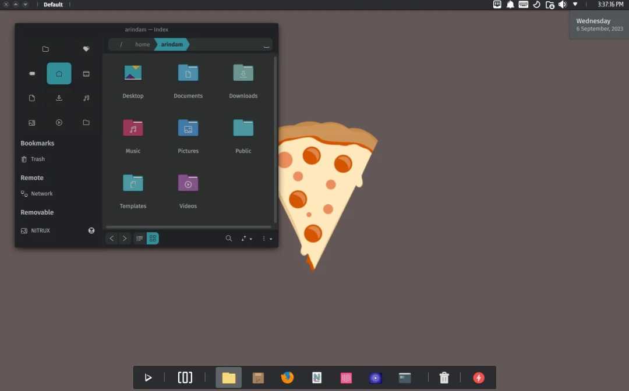Image resolution: width=629 pixels, height=391 pixels.
Task: Open the three-dot overflow menu in Index
Action: click(265, 238)
